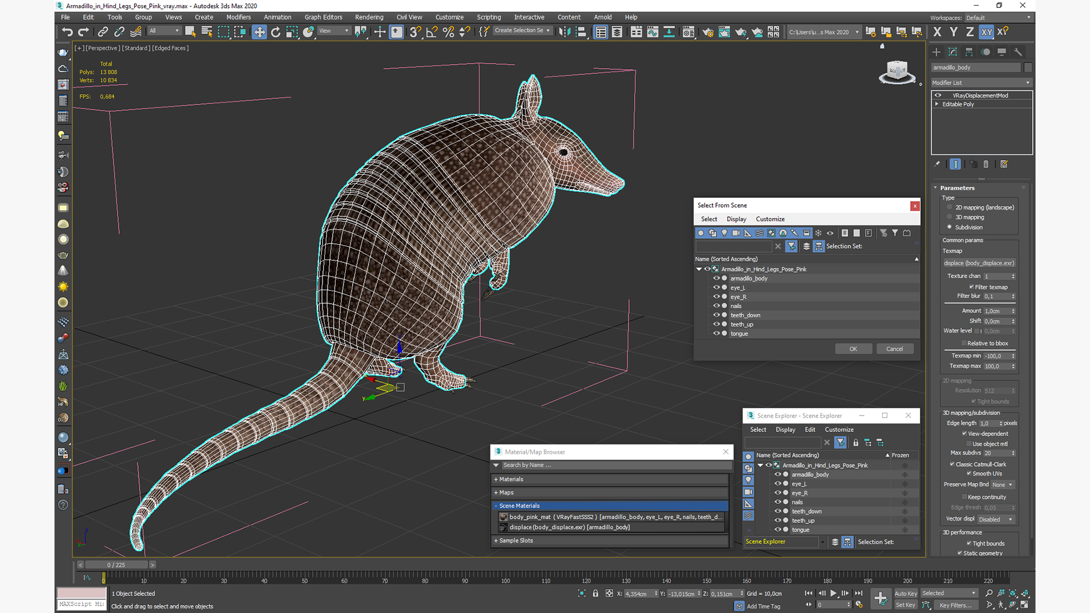
Task: Enable the Use object mtl checkbox
Action: tap(969, 444)
